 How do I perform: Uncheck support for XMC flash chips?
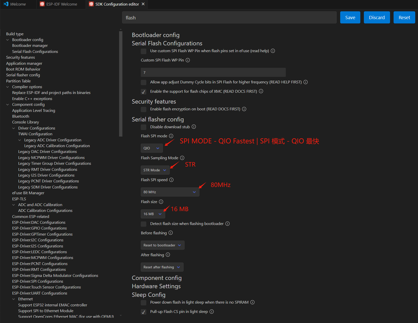143,91
